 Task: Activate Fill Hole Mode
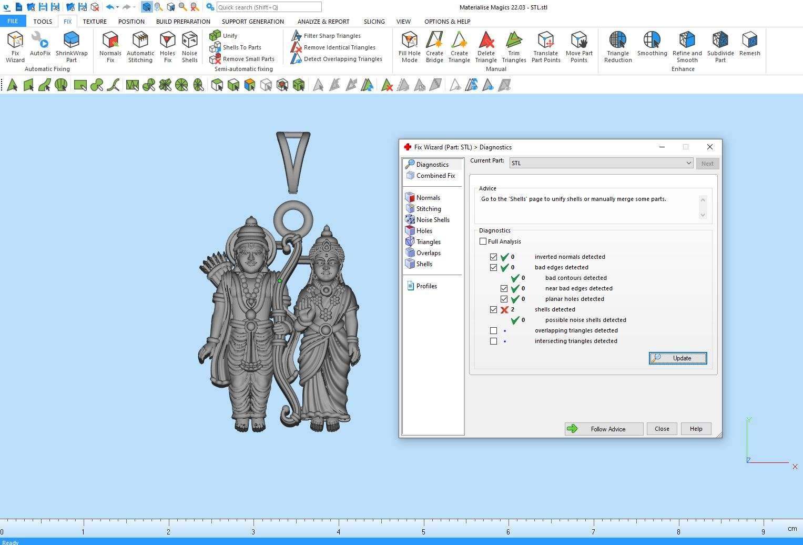(409, 46)
